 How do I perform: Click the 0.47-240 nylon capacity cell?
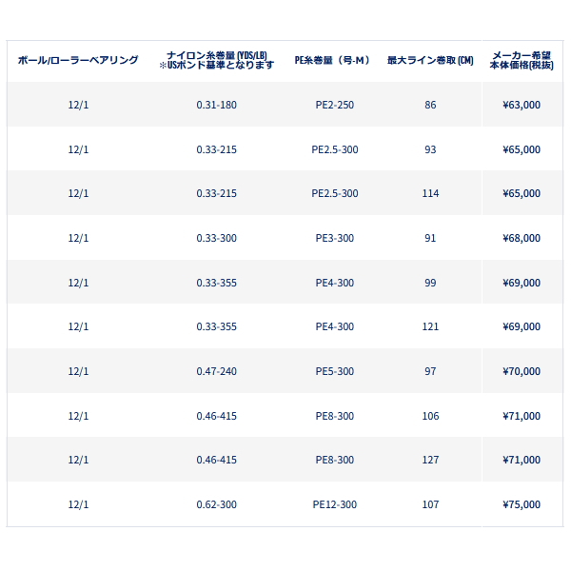click(217, 371)
